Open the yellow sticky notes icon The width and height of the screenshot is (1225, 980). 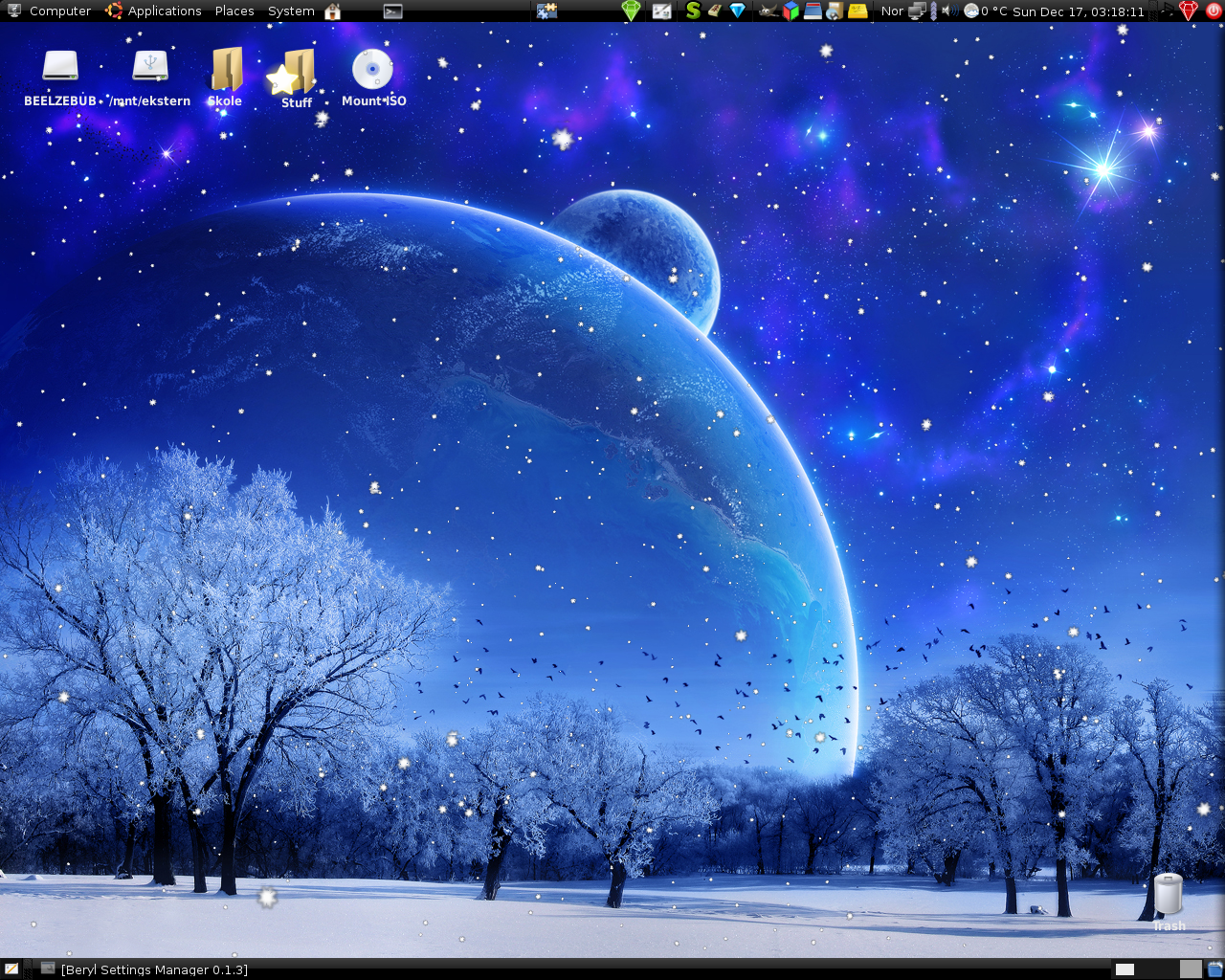pyautogui.click(x=857, y=11)
